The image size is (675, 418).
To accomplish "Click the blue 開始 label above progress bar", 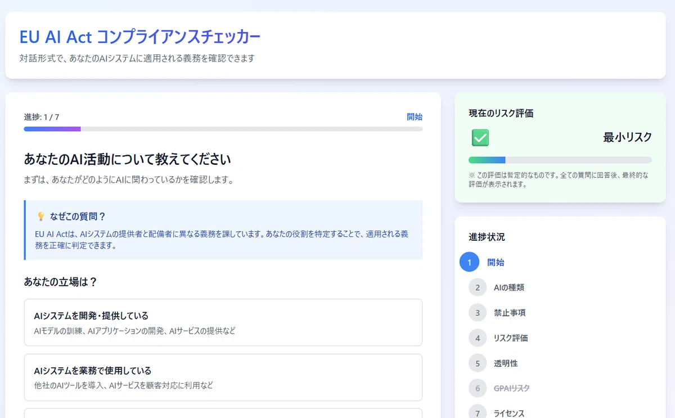I will tap(415, 117).
